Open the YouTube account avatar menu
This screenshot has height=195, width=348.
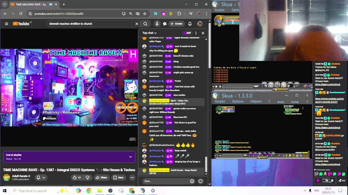point(200,24)
